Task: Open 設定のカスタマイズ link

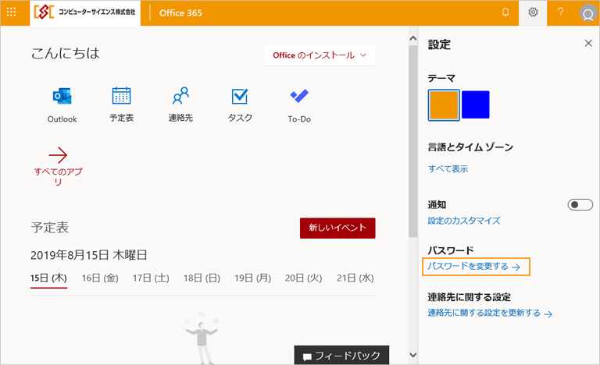Action: pyautogui.click(x=464, y=221)
